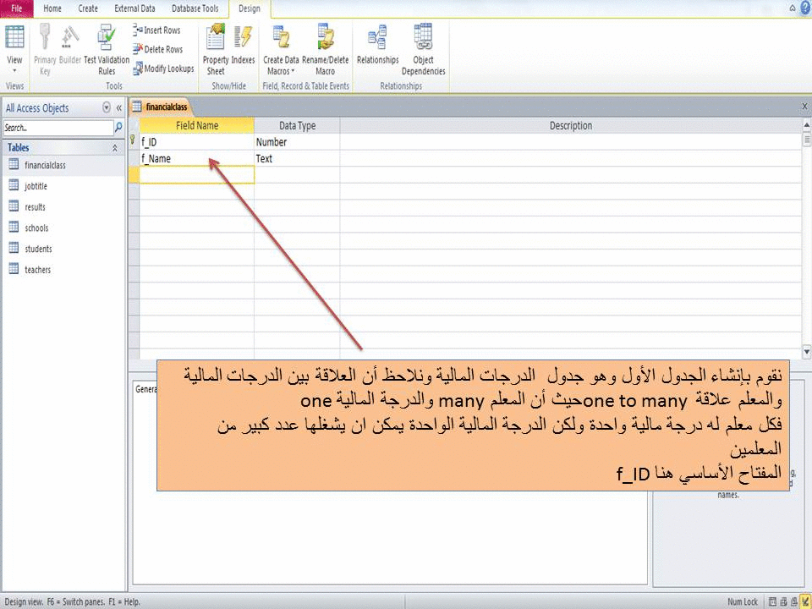The height and width of the screenshot is (609, 812).
Task: Switch to the Create ribbon tab
Action: tap(88, 8)
